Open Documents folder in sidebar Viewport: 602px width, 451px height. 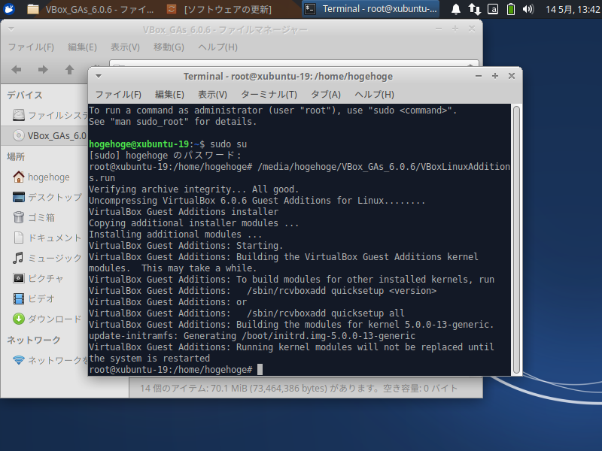click(x=47, y=238)
